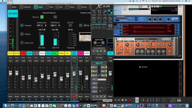Switch to the Channel tab
Screen dimensions: 192x108
coord(25,7)
